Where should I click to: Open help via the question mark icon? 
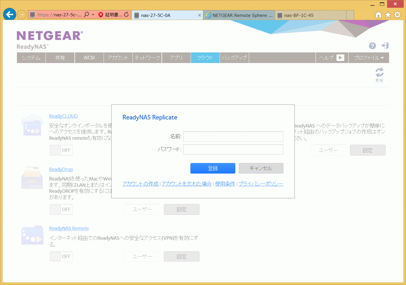coord(372,46)
